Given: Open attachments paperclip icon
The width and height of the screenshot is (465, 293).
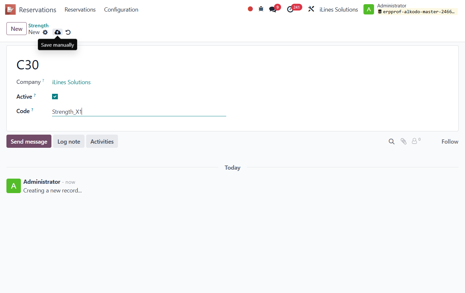Looking at the screenshot, I should coord(404,141).
